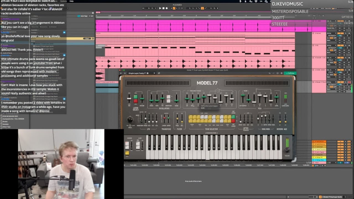Screen dimensions: 354x199
Task: Open 'Ext. In' input dropdown on 4 OLIVER track
Action: pyautogui.click(x=331, y=57)
